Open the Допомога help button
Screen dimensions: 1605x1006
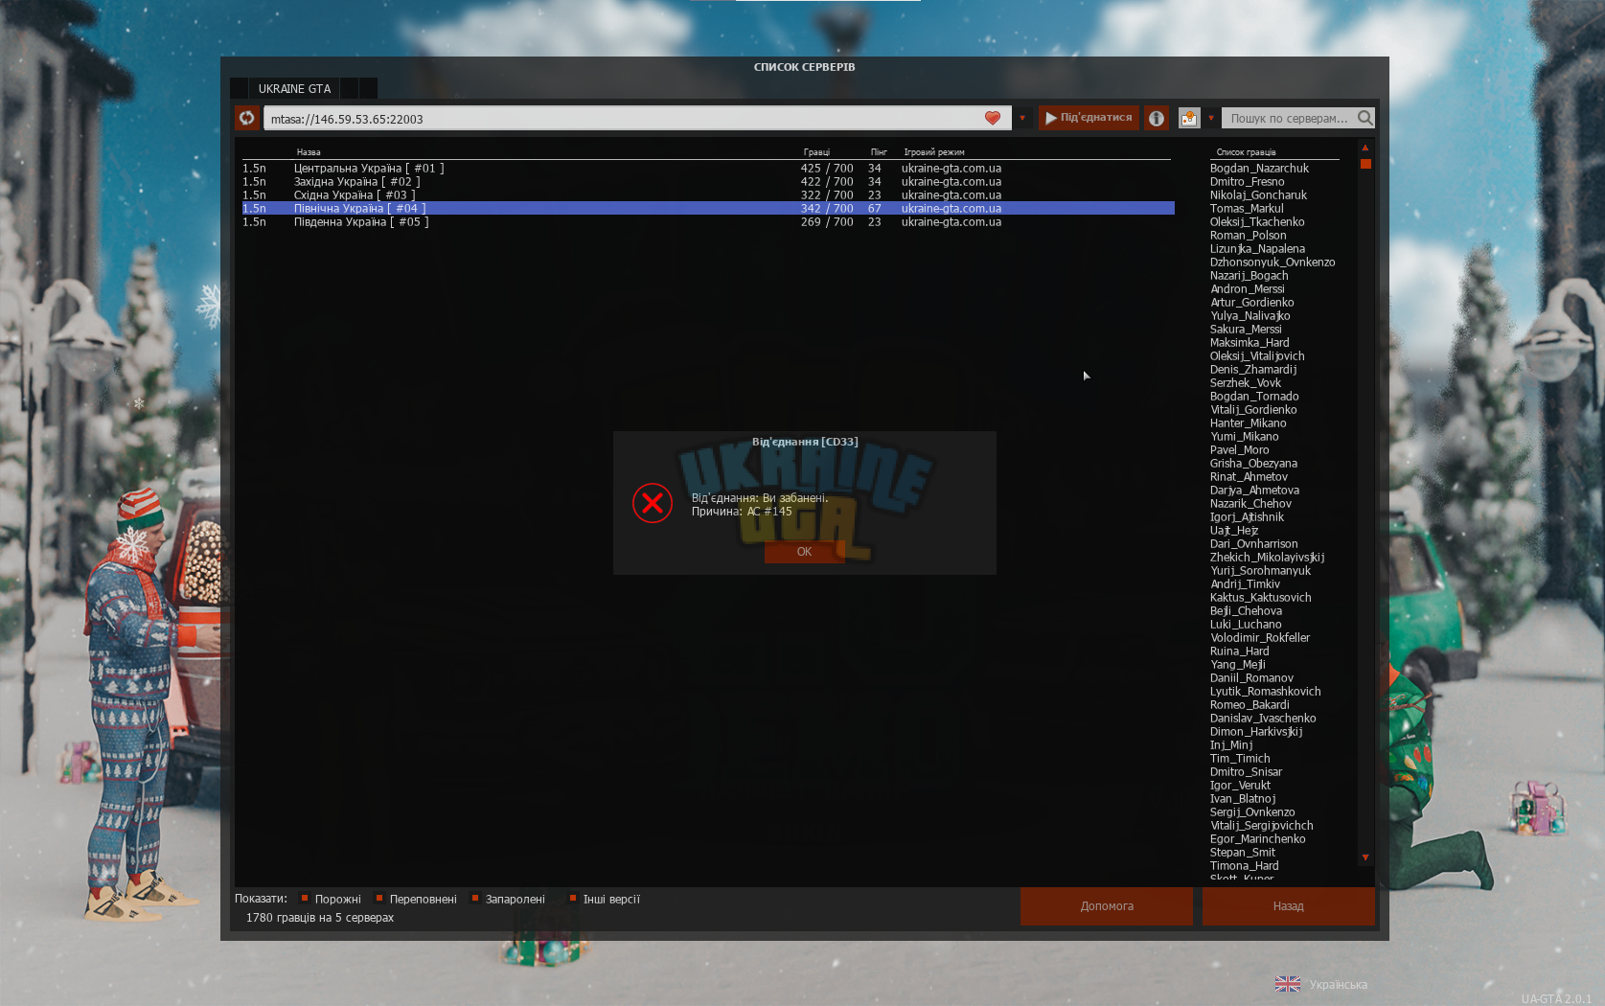click(x=1107, y=906)
